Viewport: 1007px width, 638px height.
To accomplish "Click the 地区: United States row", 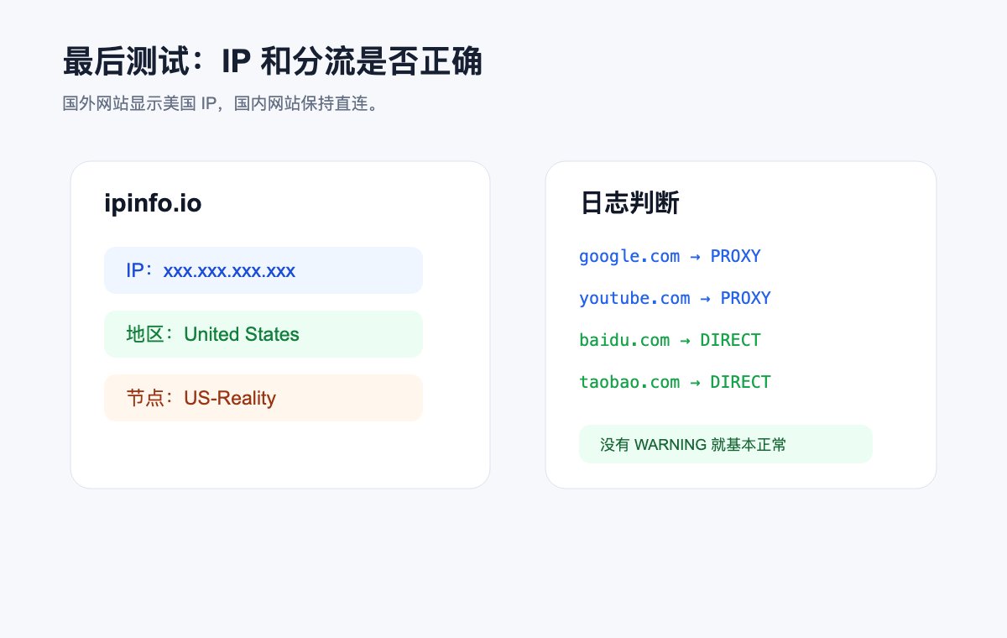I will 263,334.
